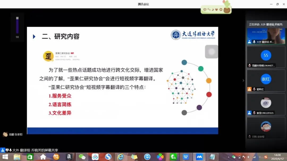Toggle the IME Chinese/English '中' mode in cactus bar
The height and width of the screenshot is (161, 287).
click(x=205, y=10)
